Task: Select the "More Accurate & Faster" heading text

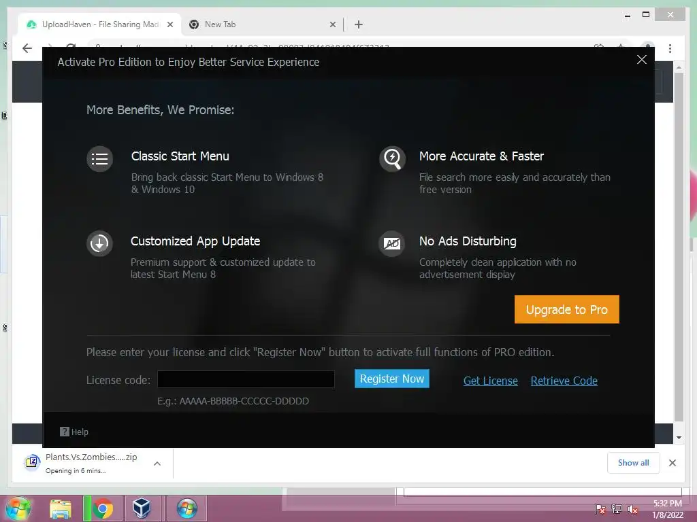Action: tap(481, 156)
